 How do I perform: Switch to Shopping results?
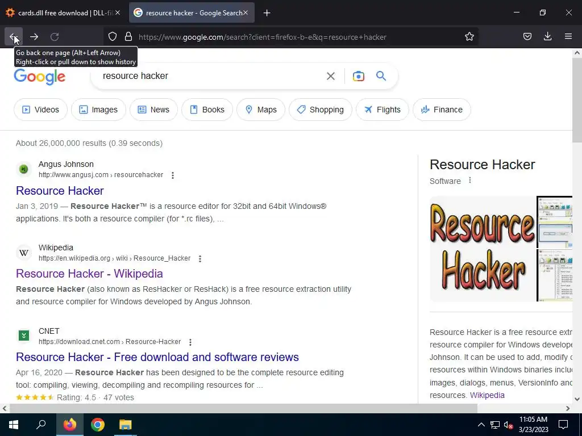pos(321,110)
